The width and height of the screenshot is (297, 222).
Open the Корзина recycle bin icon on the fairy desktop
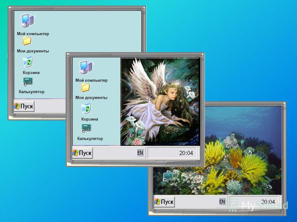pos(86,108)
